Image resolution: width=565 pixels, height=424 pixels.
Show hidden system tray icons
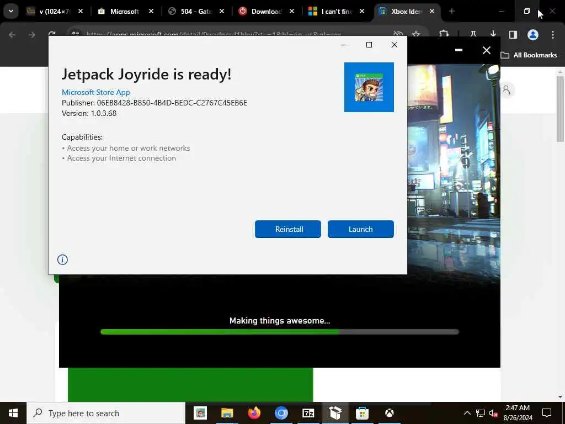[467, 413]
